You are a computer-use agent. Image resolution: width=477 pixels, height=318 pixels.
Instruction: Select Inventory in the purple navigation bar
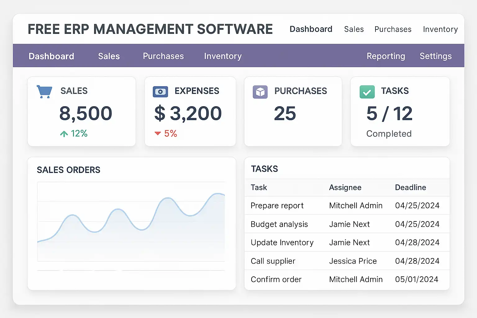[223, 56]
